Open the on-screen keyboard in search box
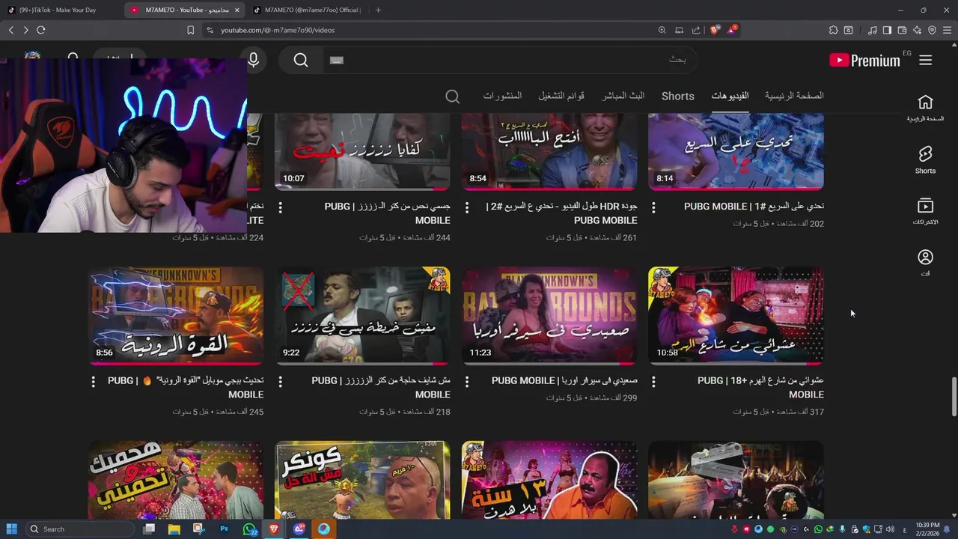Screen dimensions: 958x539 [x=337, y=60]
